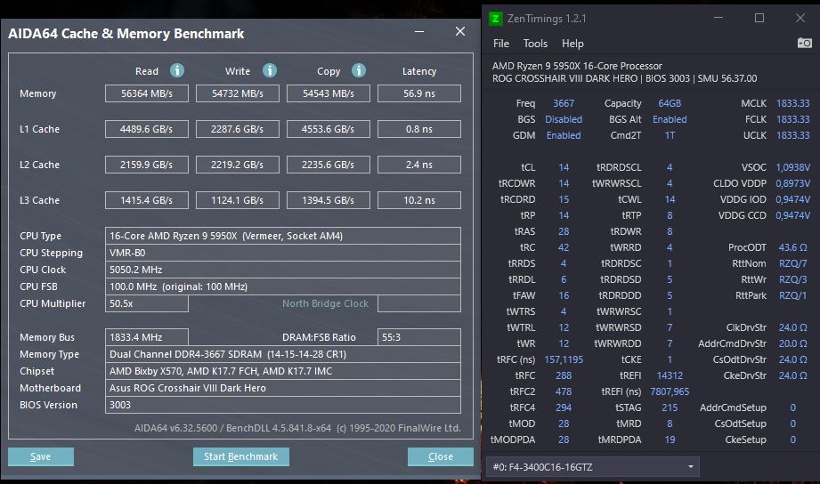Click the BGS Alt Enabled value
The height and width of the screenshot is (484, 820).
point(670,119)
